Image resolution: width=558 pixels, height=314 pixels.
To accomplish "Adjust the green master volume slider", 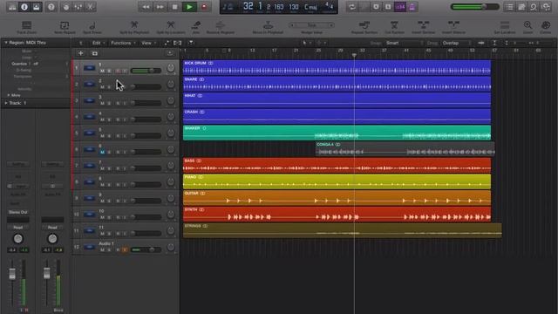I will click(474, 7).
